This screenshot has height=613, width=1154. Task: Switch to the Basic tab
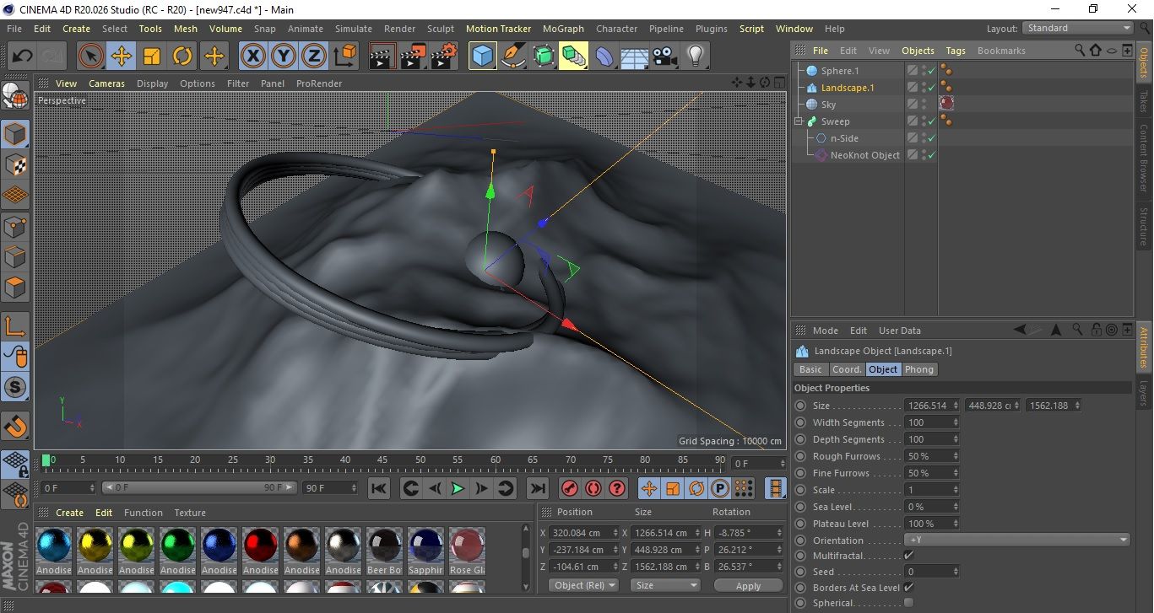810,369
